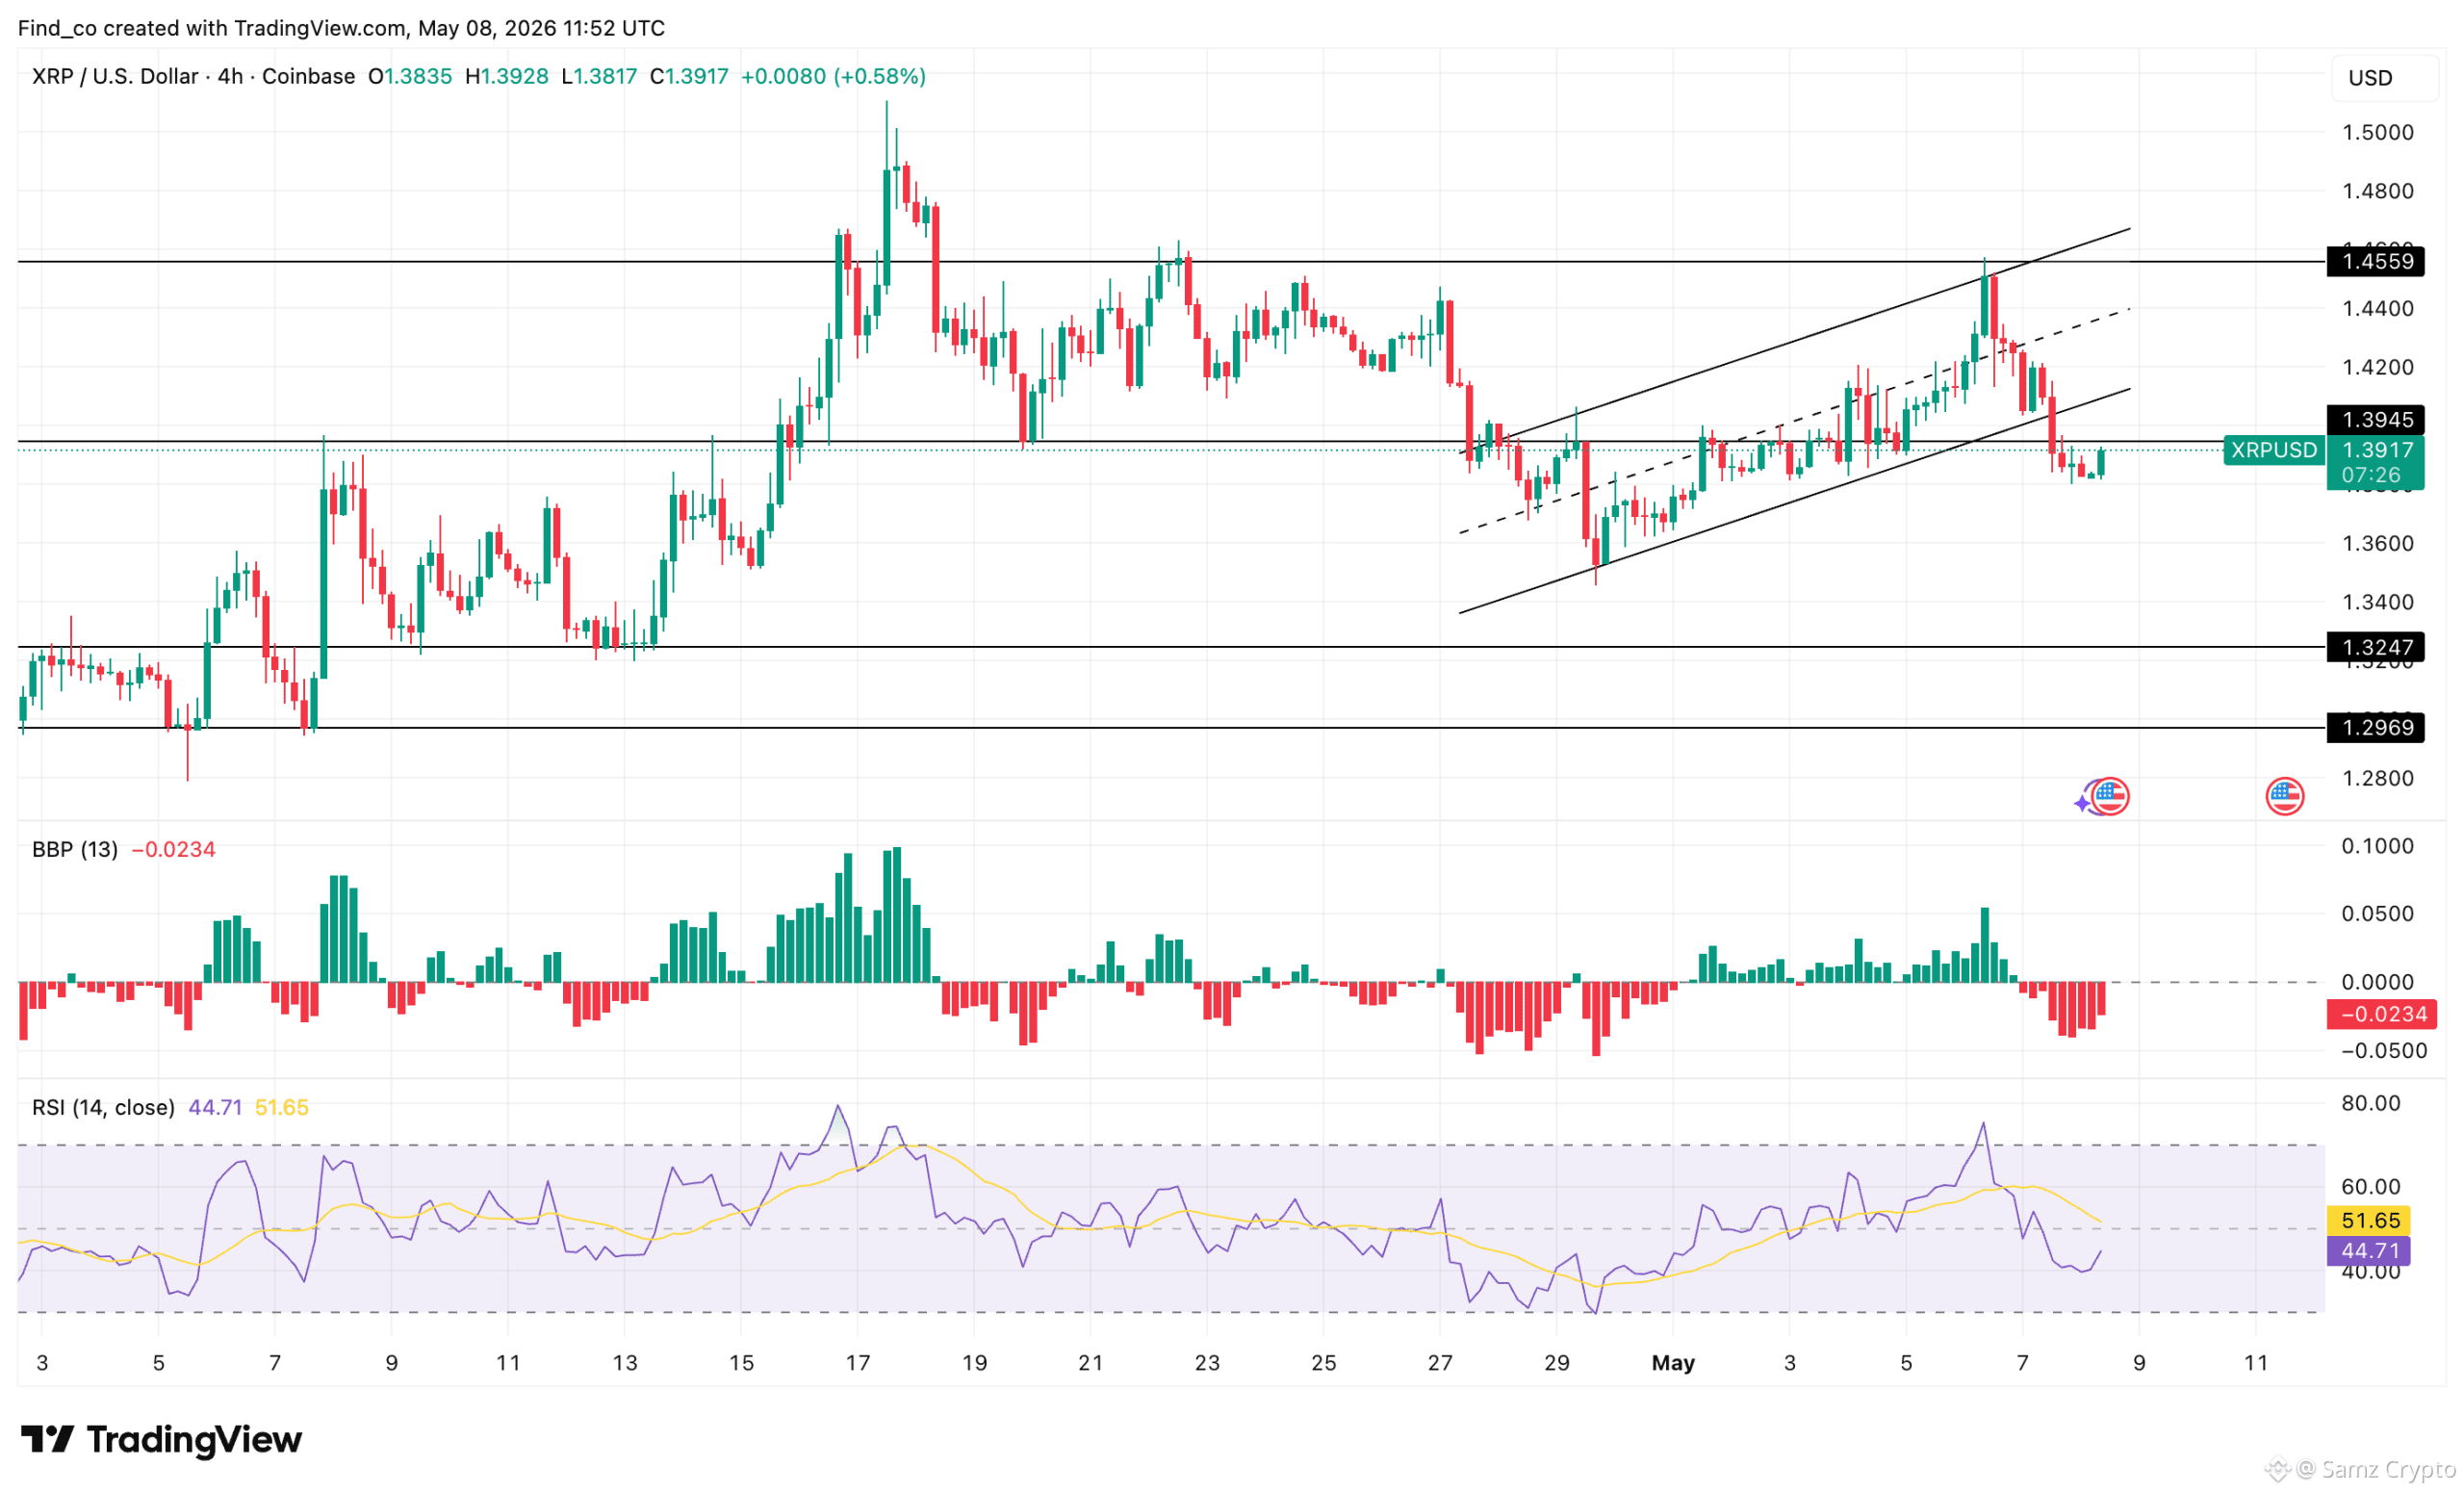Click the red −0.0234 axis label
Screen dimensions: 2464x1493
2382,1015
